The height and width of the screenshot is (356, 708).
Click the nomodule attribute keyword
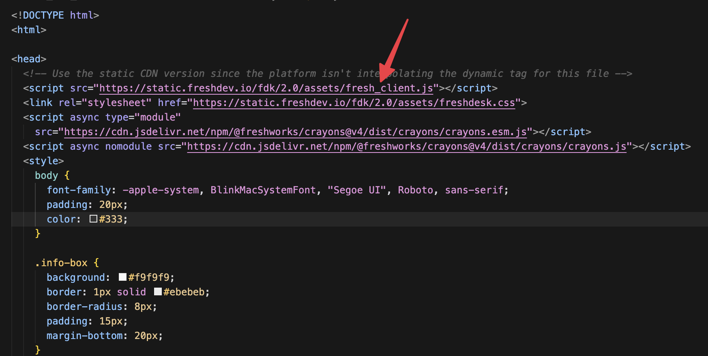tap(129, 146)
